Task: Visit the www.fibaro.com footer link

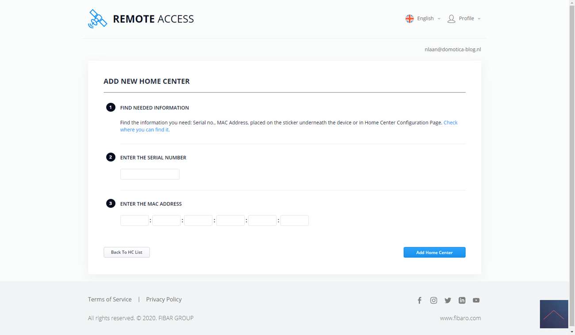Action: coord(460,318)
